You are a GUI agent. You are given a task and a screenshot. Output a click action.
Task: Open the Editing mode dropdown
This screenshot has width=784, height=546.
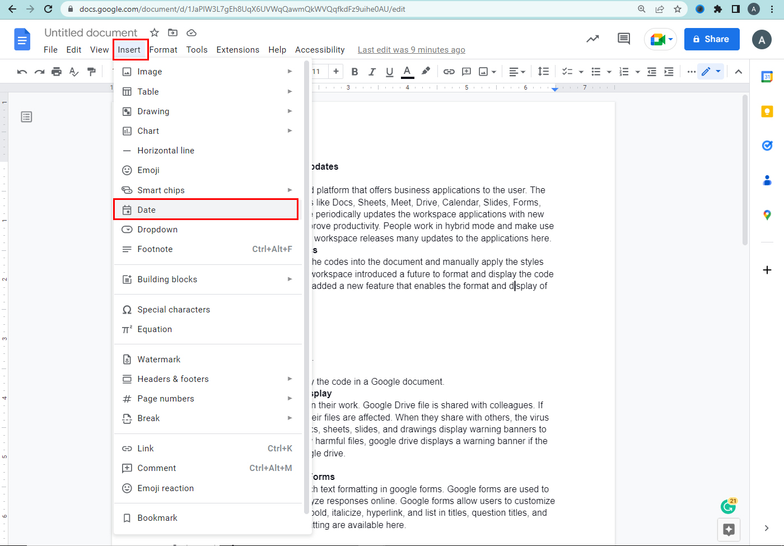click(711, 71)
